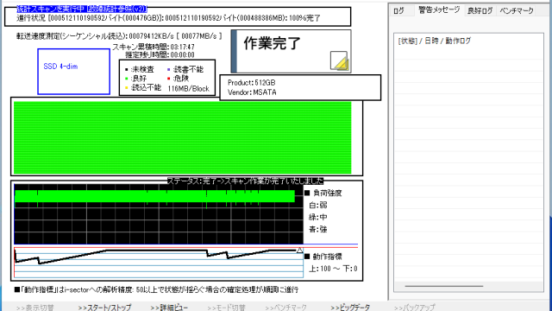Click the >>バックアップ button

point(414,308)
